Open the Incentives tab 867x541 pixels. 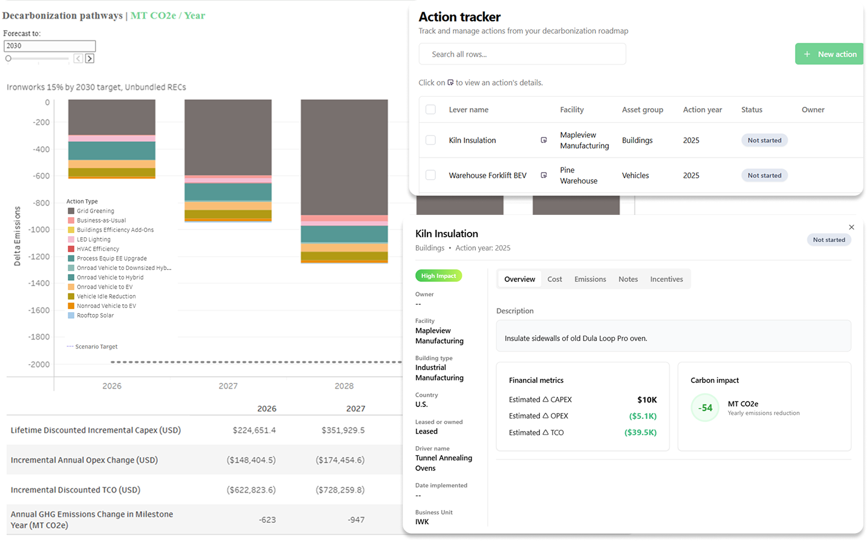pyautogui.click(x=666, y=279)
